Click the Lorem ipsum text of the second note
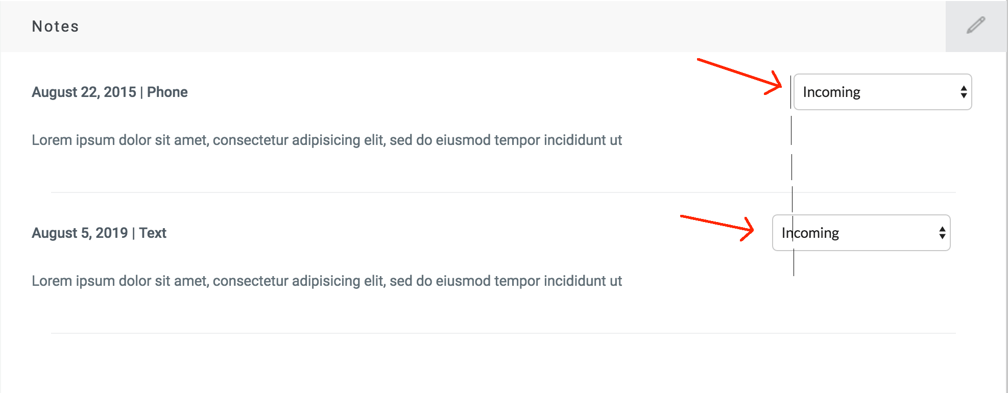Image resolution: width=1008 pixels, height=393 pixels. pyautogui.click(x=327, y=280)
